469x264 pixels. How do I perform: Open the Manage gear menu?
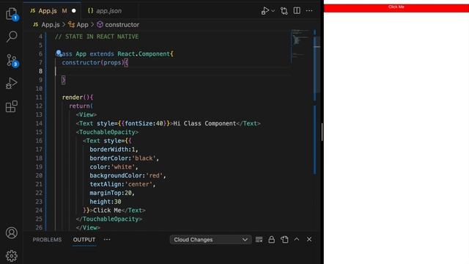[x=12, y=256]
